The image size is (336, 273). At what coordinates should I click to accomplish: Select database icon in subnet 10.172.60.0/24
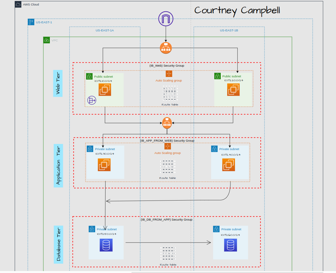230,245
